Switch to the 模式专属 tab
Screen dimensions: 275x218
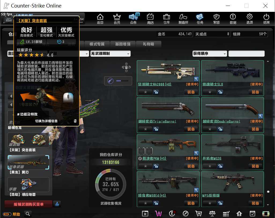tap(97, 44)
